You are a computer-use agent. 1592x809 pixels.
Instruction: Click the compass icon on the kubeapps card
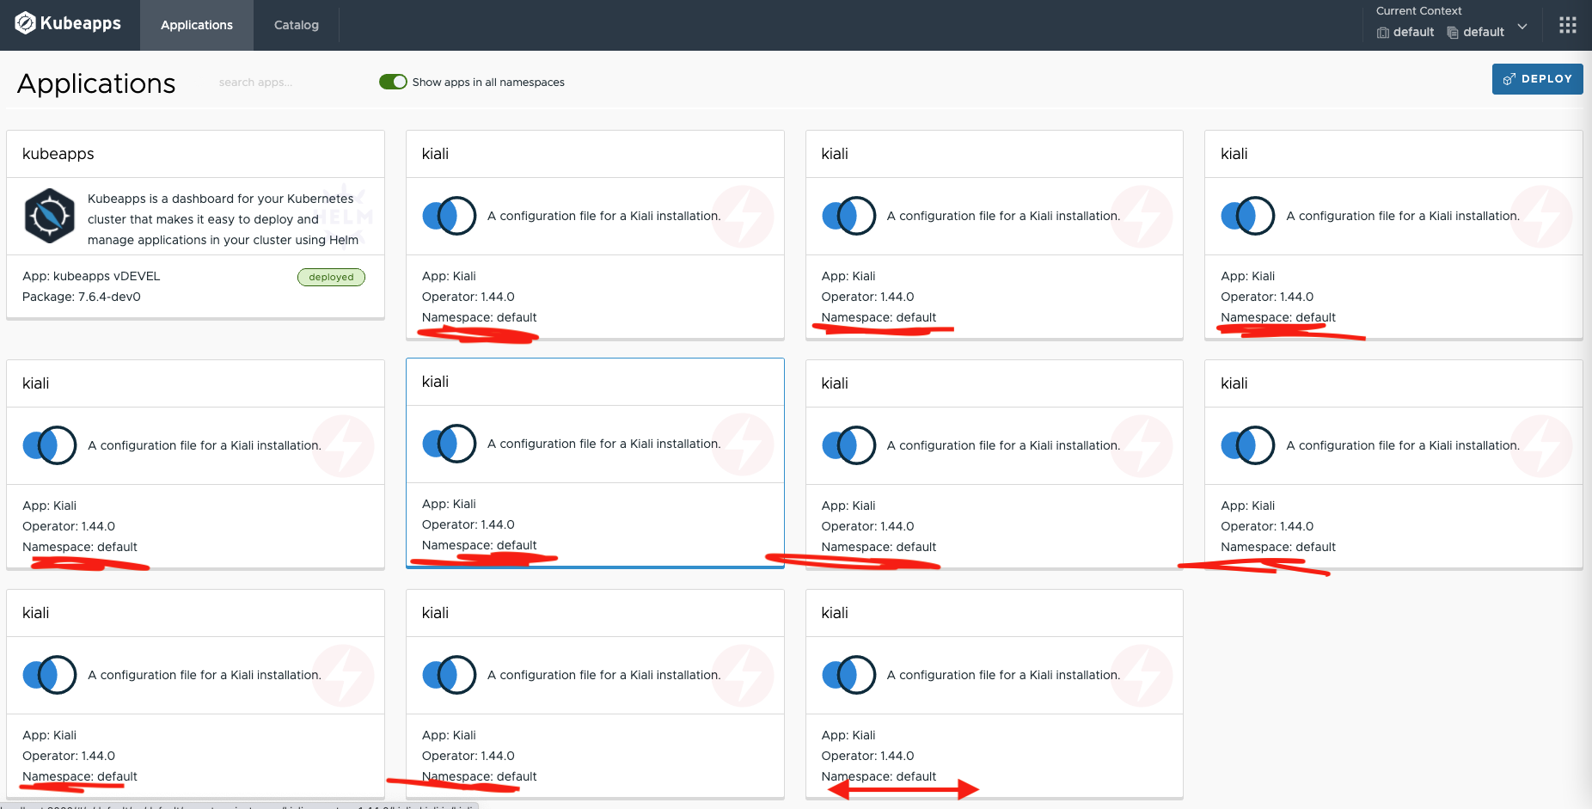[49, 216]
